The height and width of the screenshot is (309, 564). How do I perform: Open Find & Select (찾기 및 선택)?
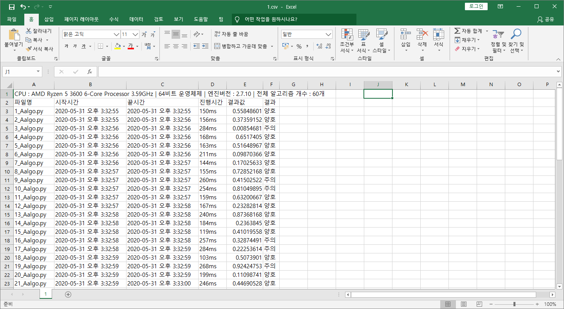tap(517, 41)
